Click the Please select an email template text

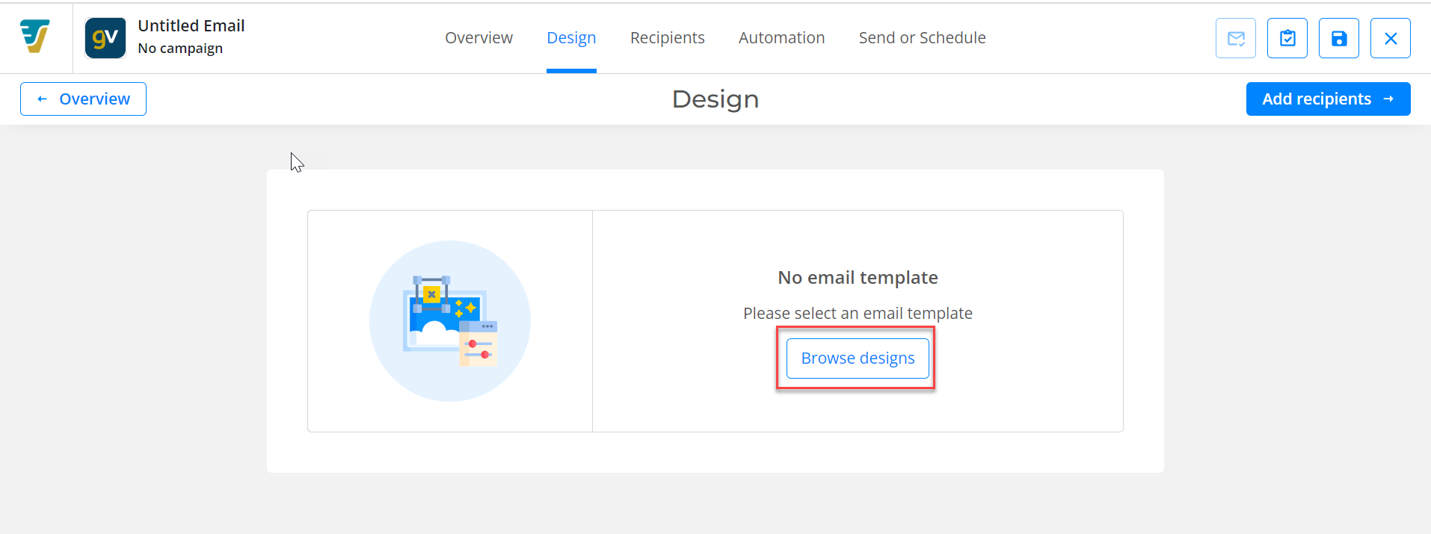pyautogui.click(x=858, y=314)
